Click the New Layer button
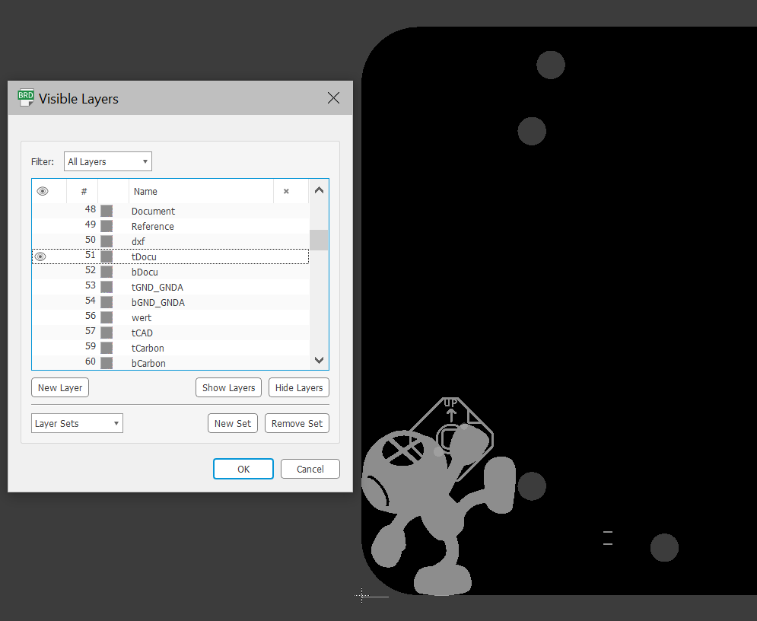Screen dimensions: 757x621 [60, 388]
